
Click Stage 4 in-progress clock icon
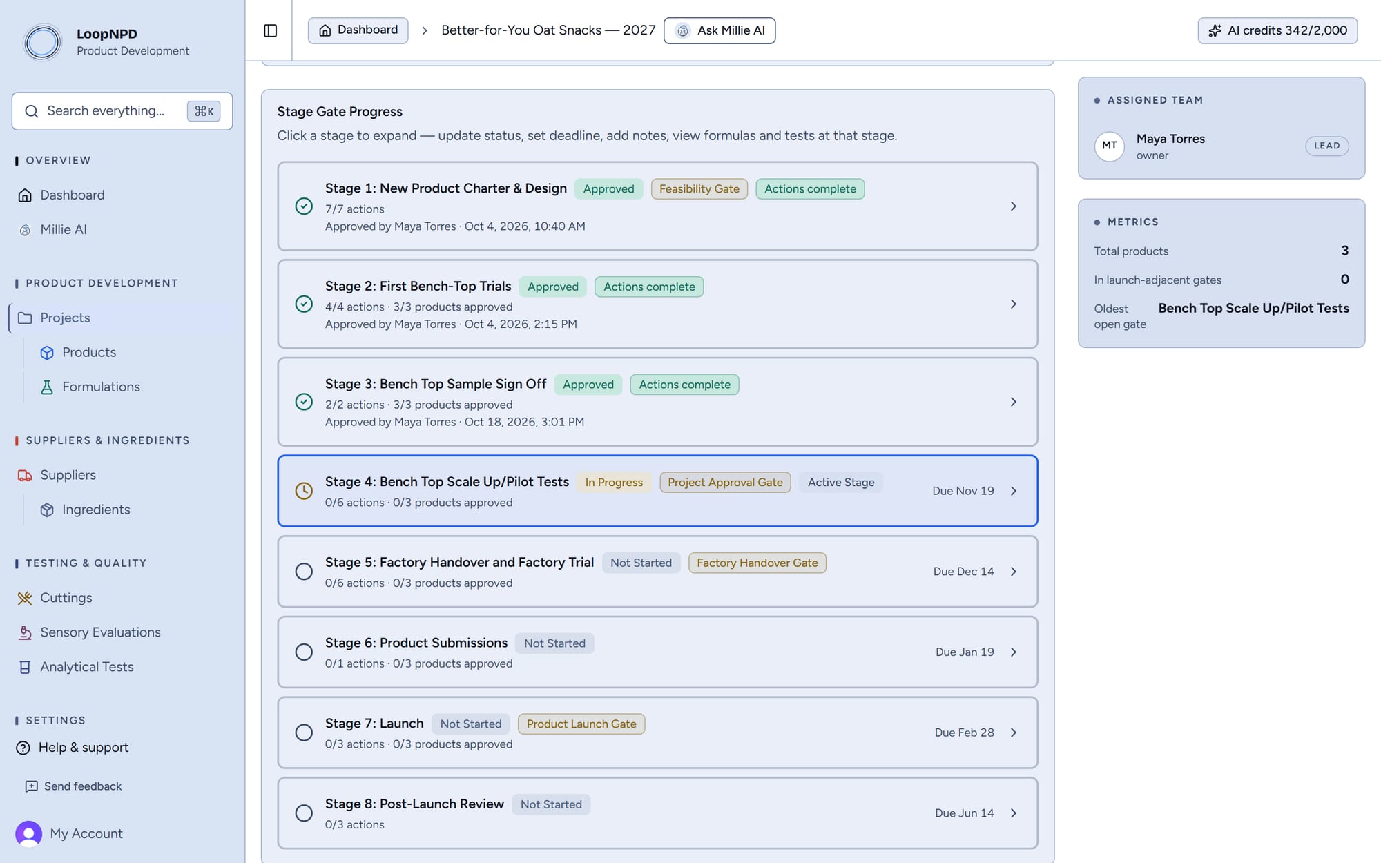(x=304, y=491)
